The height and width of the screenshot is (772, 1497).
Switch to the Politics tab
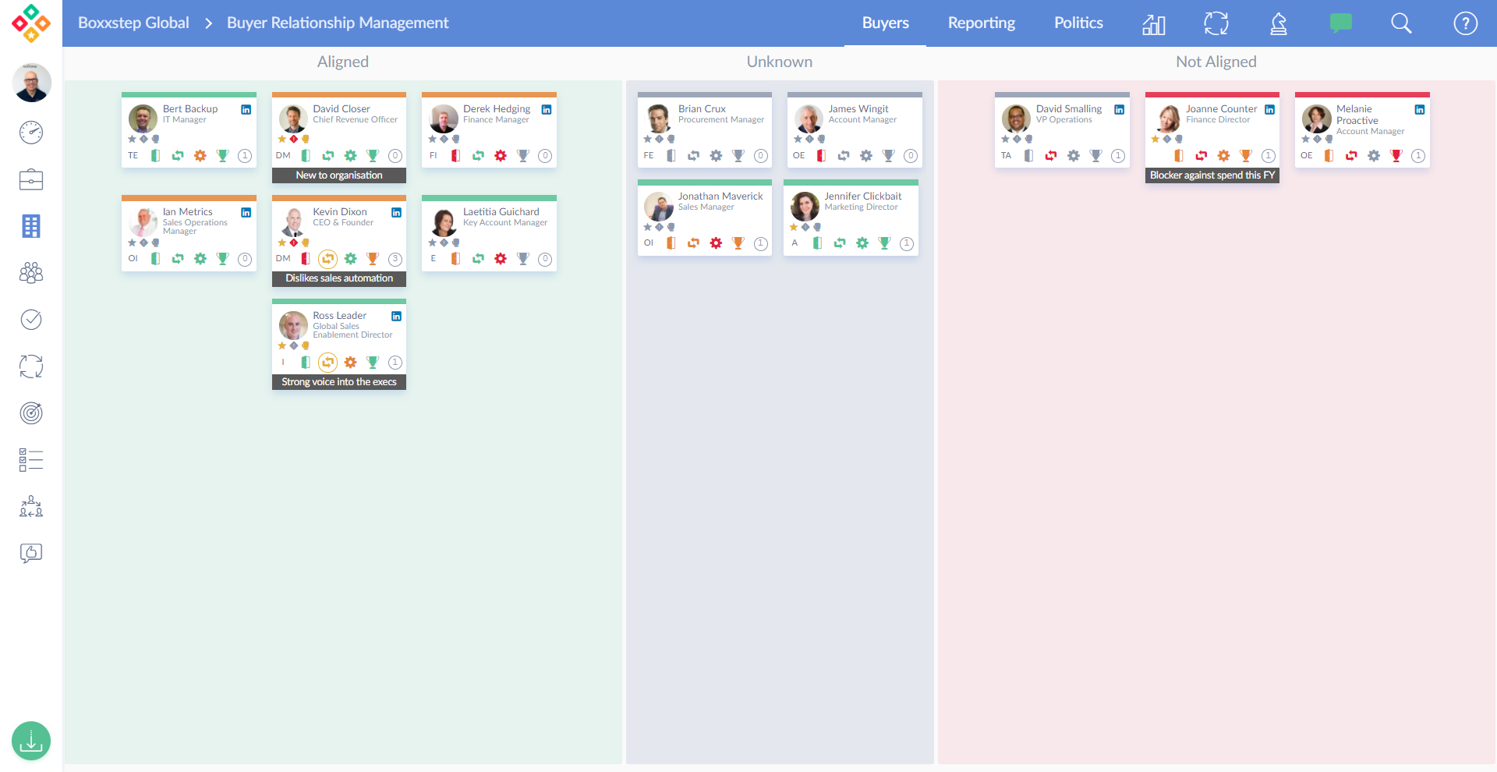point(1078,23)
